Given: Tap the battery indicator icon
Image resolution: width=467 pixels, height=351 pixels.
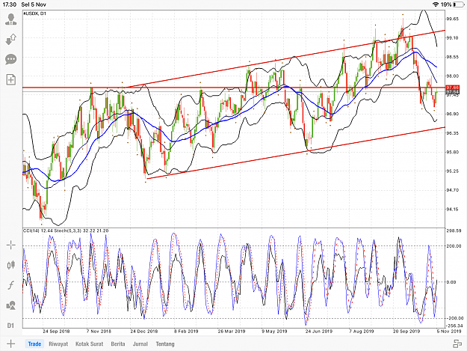Looking at the screenshot, I should point(458,4).
